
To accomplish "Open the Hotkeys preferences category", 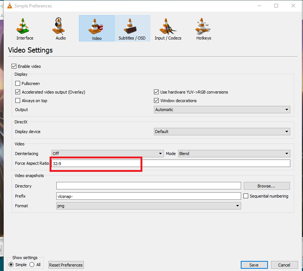I will point(203,29).
